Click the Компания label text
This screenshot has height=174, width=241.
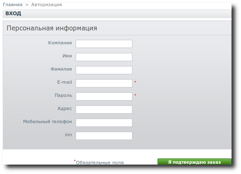pyautogui.click(x=60, y=43)
